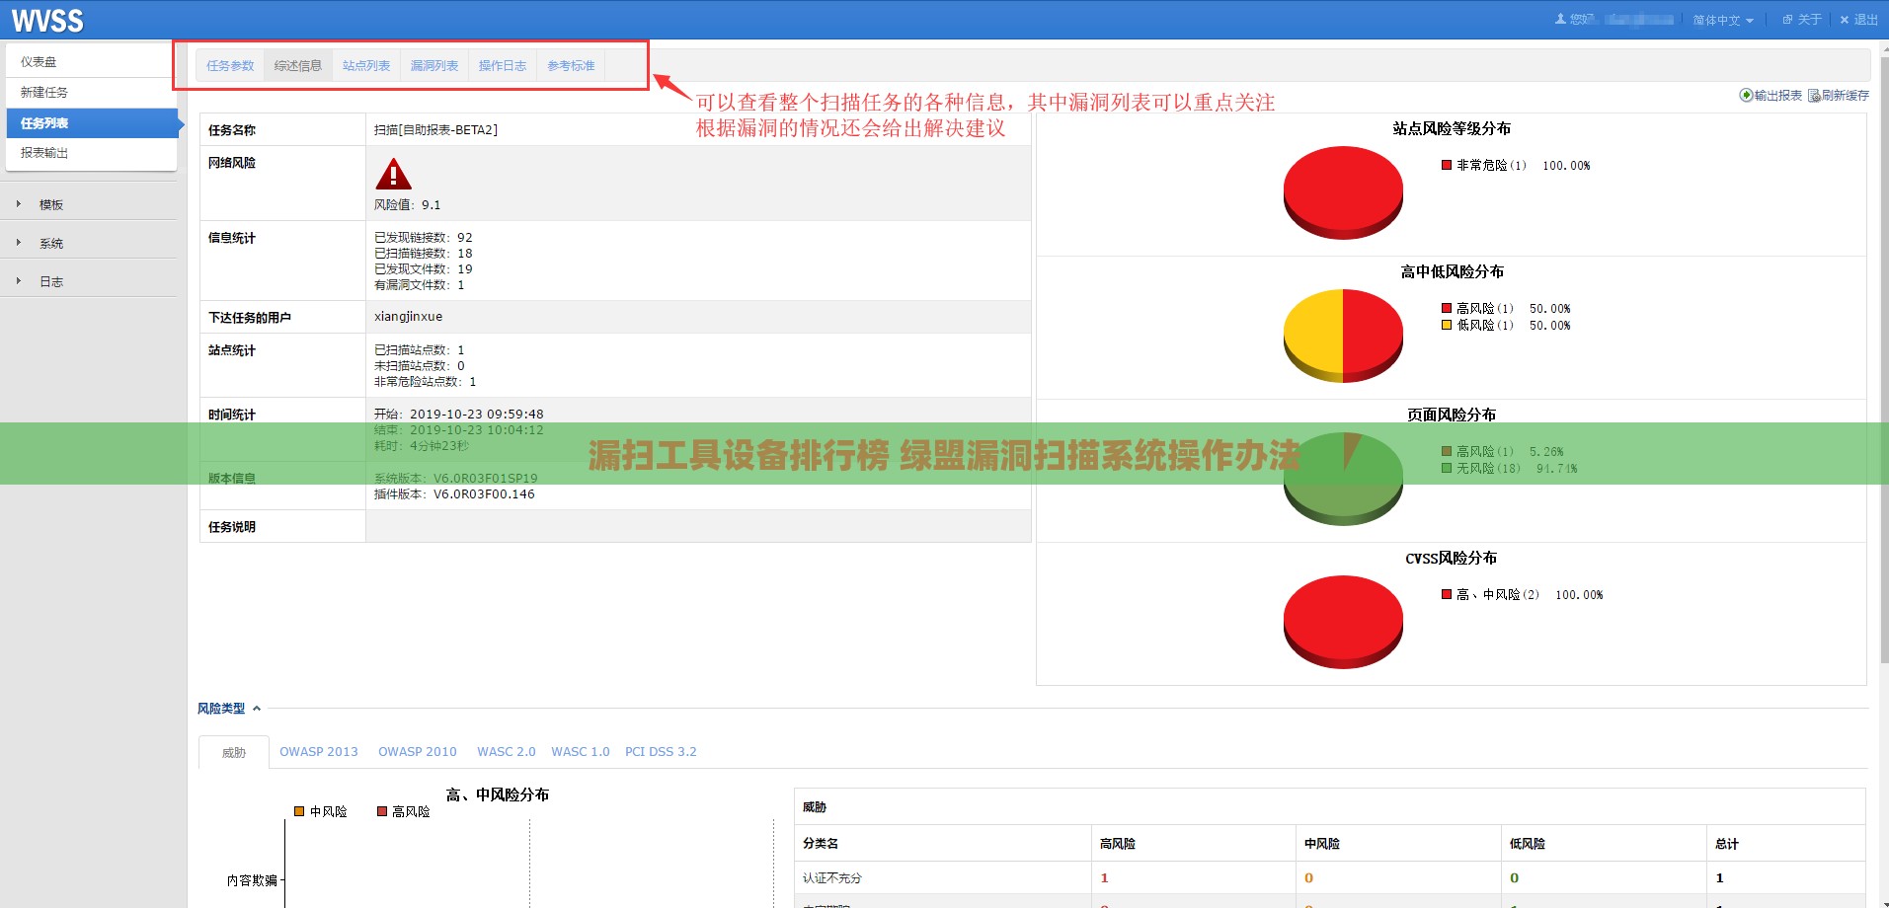Screen dimensions: 1889x908
Task: Click task name 扫描[自助报表-BETA2]
Action: (435, 130)
